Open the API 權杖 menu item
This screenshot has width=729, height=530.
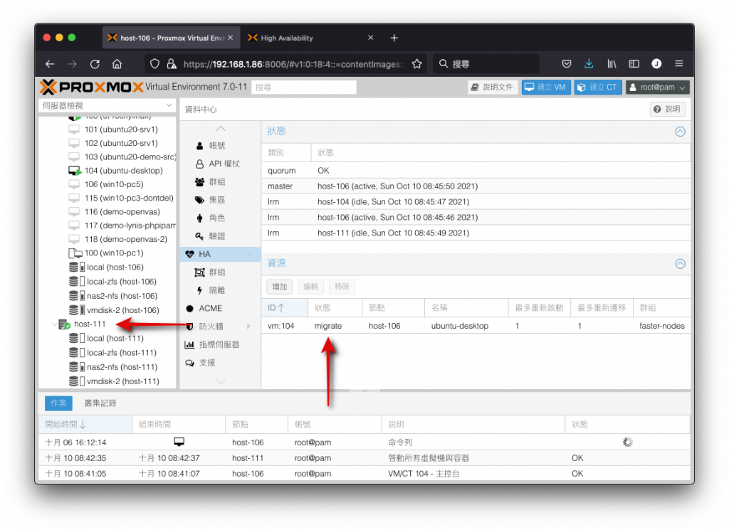pyautogui.click(x=221, y=164)
